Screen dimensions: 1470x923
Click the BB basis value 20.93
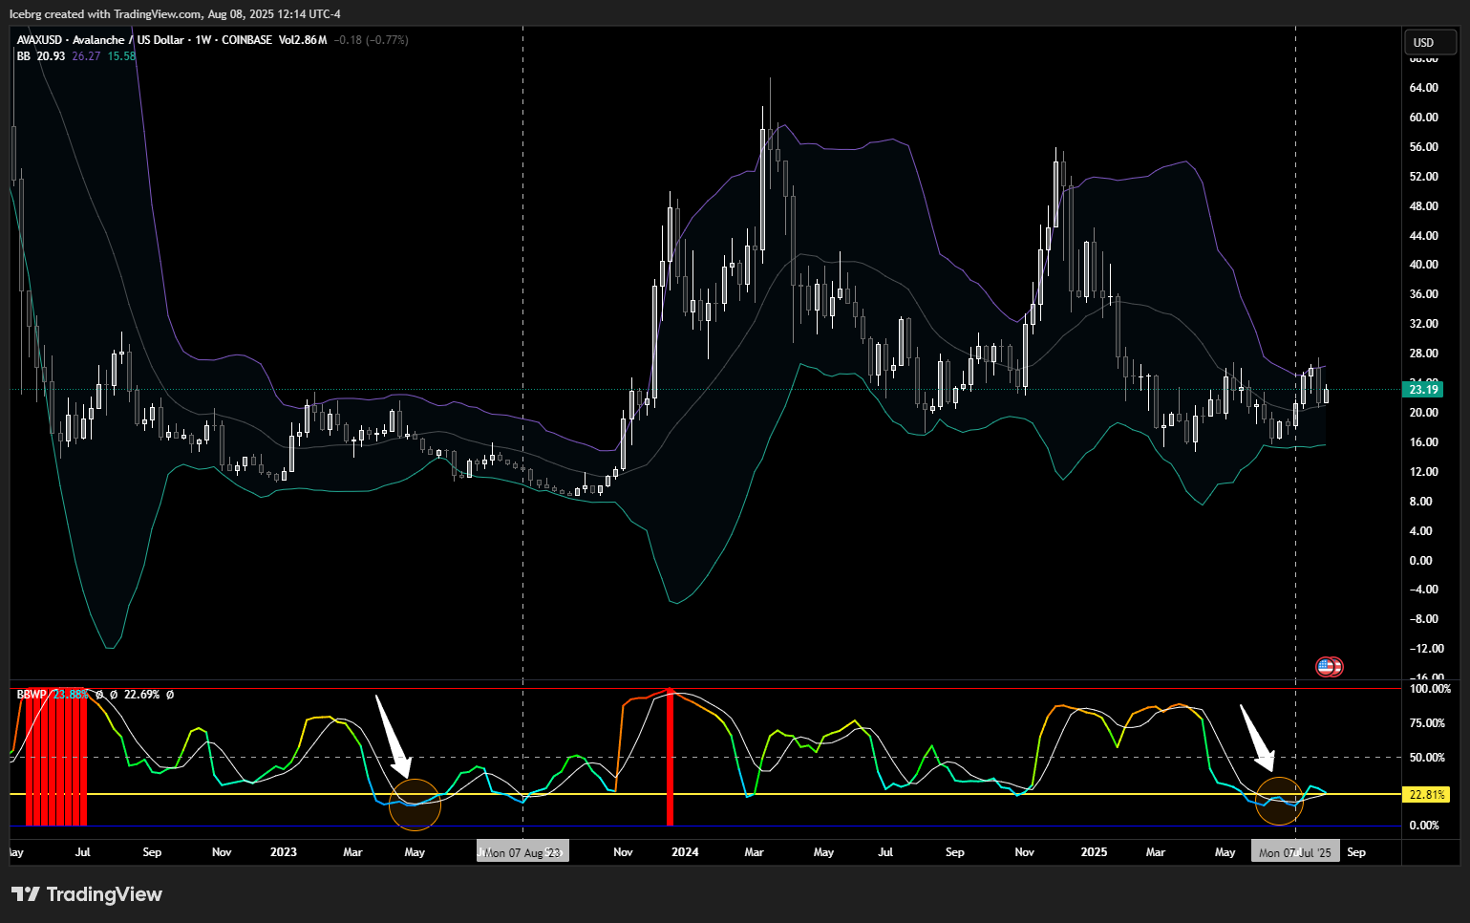[52, 56]
